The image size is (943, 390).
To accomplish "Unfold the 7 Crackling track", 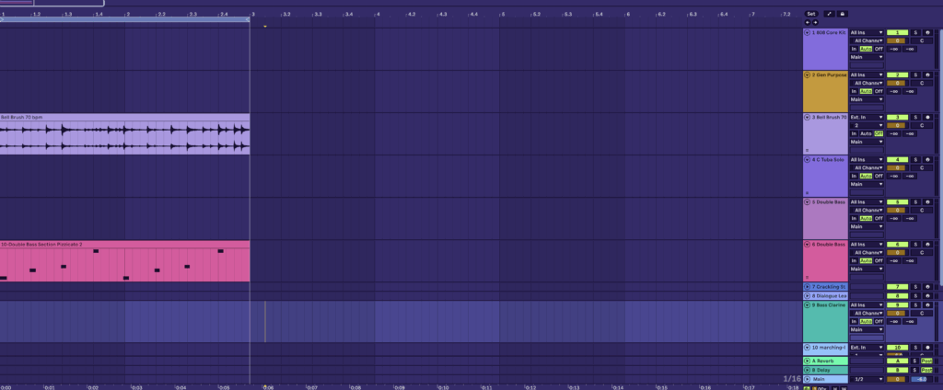I will pos(808,287).
